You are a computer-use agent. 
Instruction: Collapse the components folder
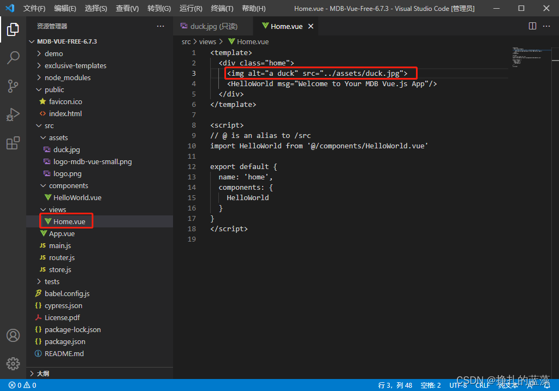(68, 185)
